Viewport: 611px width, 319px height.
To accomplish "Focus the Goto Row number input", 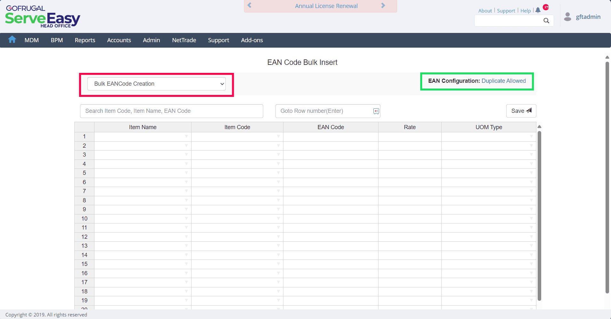I will (x=328, y=111).
